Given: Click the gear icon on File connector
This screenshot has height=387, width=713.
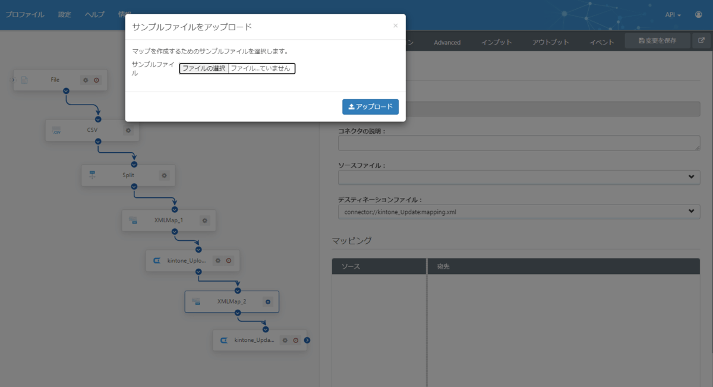Looking at the screenshot, I should point(86,80).
